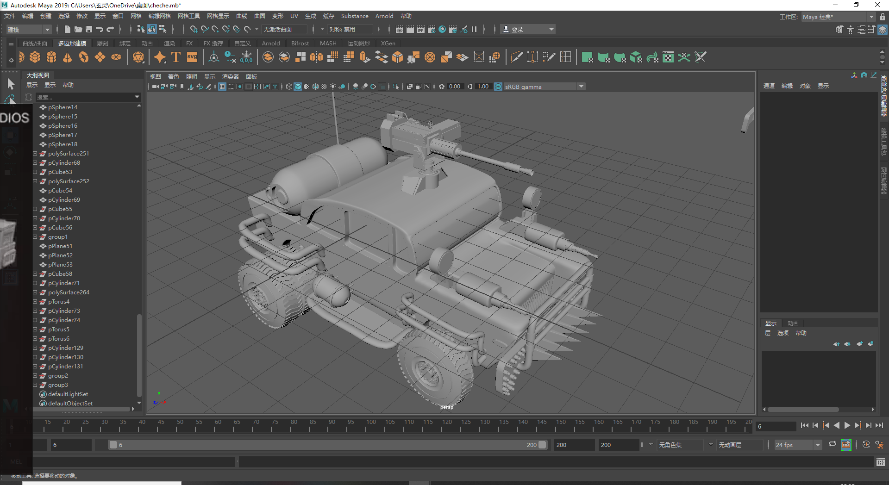Click the range slider right handle at 200

point(542,445)
